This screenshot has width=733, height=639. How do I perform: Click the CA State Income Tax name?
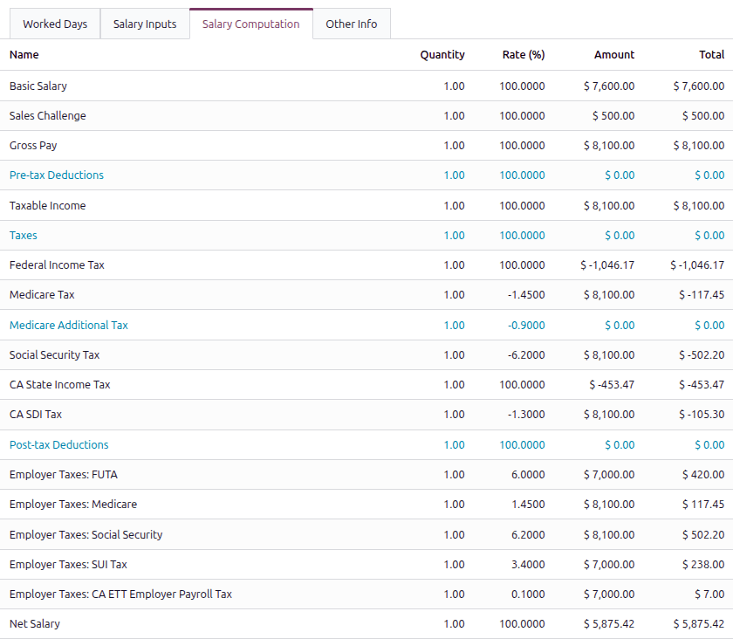point(60,384)
